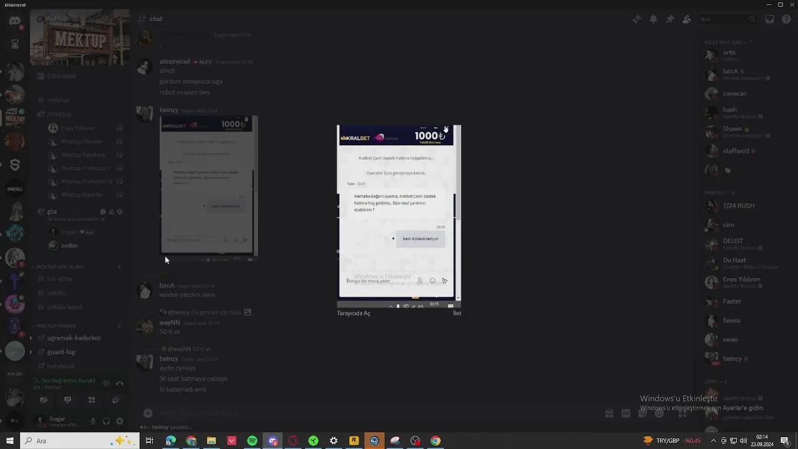Open inbox icon in chat header
Screen dimensions: 798x449
(770, 19)
